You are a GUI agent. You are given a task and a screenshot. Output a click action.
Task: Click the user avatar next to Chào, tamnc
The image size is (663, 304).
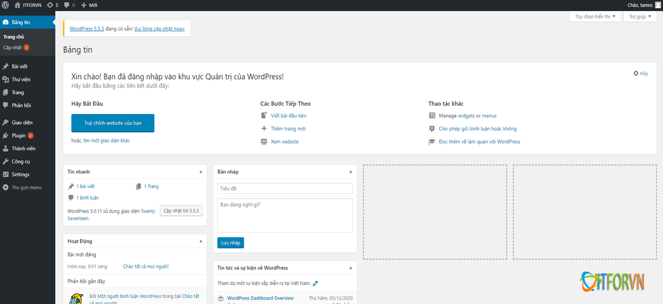pyautogui.click(x=658, y=5)
